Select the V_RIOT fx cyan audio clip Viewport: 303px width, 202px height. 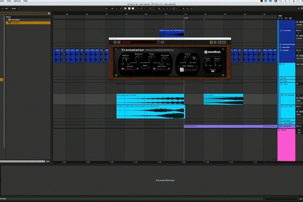151,112
